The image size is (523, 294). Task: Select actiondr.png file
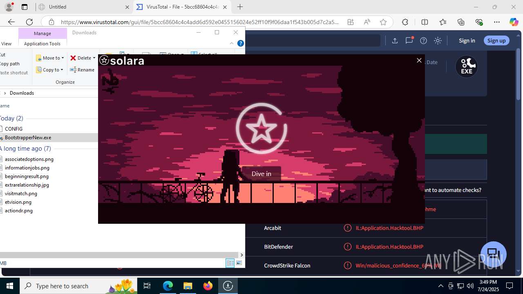[x=18, y=211]
